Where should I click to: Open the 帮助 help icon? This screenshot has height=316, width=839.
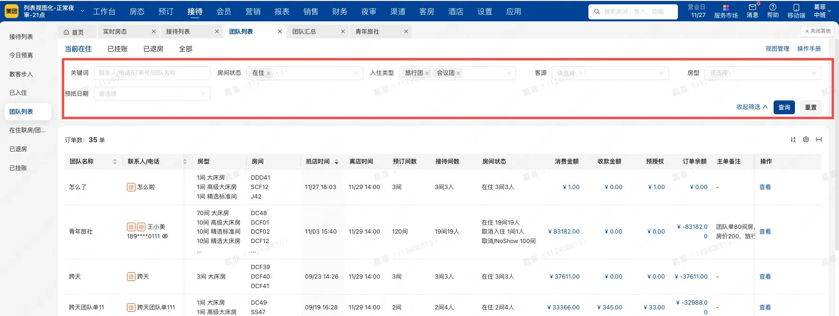point(773,8)
